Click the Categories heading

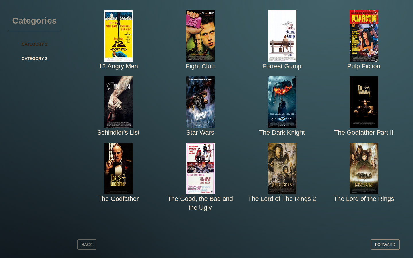click(34, 21)
